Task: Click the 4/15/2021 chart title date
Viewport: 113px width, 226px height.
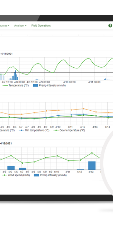Action: click(6, 143)
